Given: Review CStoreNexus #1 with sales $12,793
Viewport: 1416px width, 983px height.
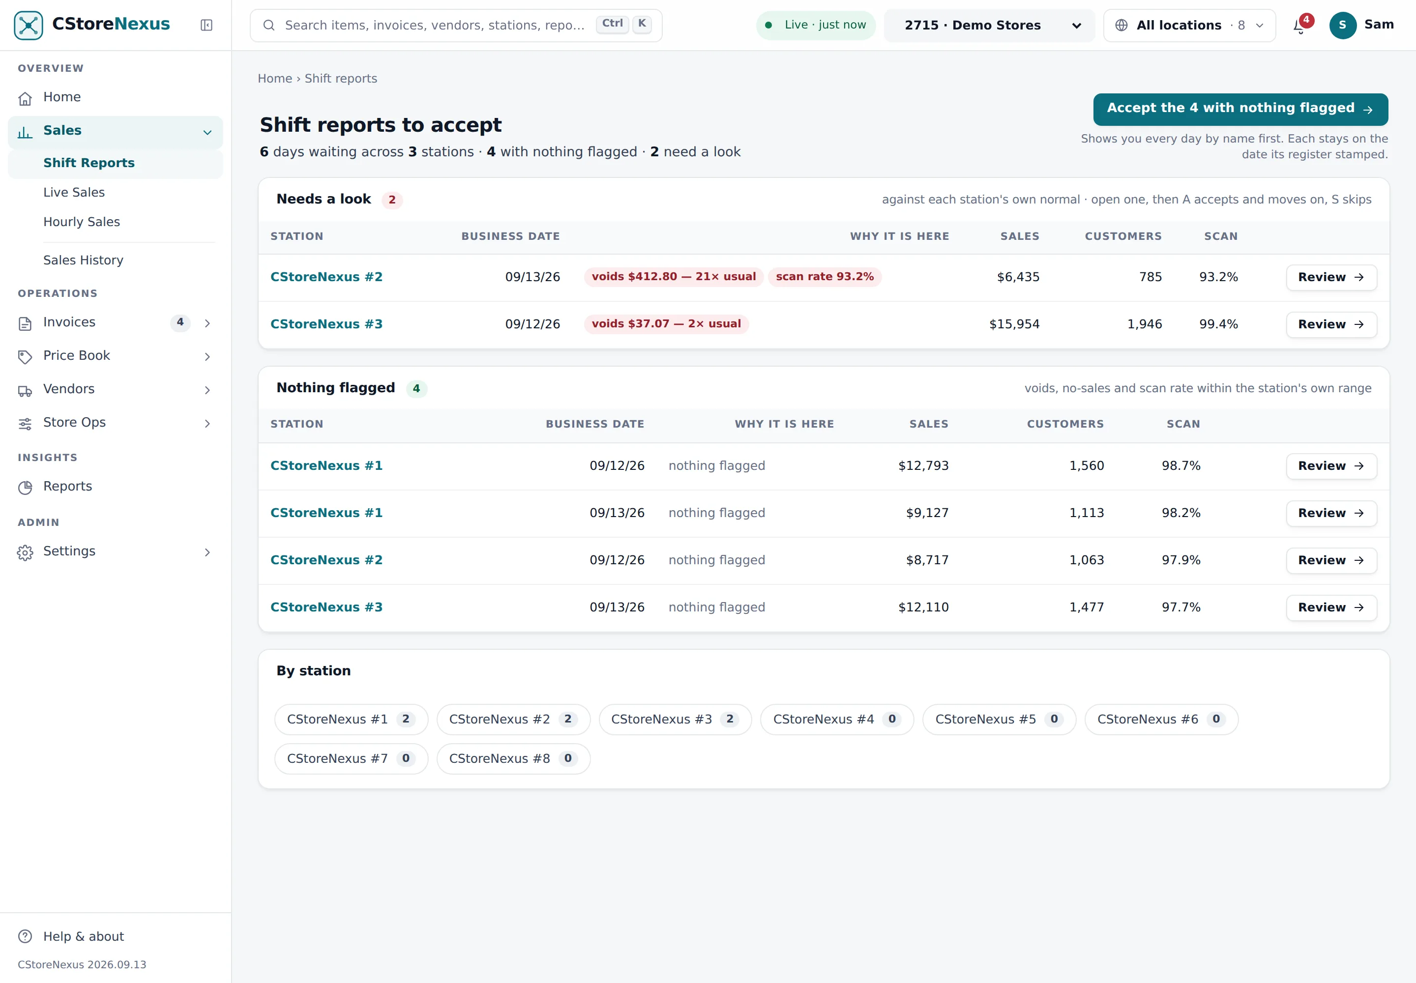Looking at the screenshot, I should 1331,466.
